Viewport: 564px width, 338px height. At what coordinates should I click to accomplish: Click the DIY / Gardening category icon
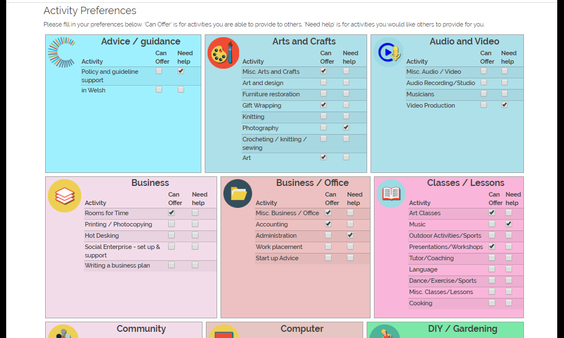pyautogui.click(x=384, y=332)
